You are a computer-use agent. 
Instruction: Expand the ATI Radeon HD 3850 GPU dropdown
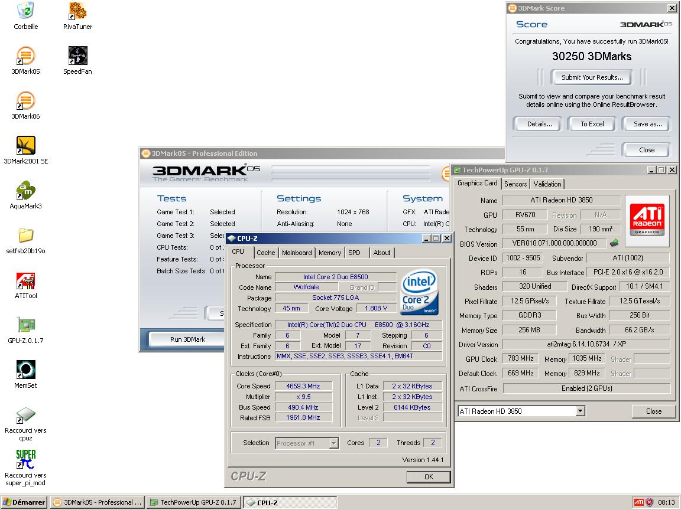[581, 411]
